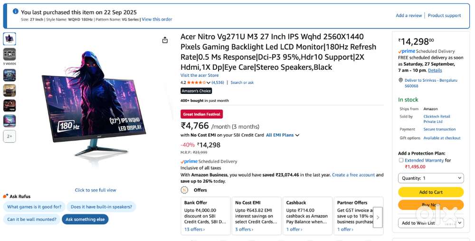Open the Visit the acer Store link
Viewport: 475px width, 241px height.
[199, 75]
